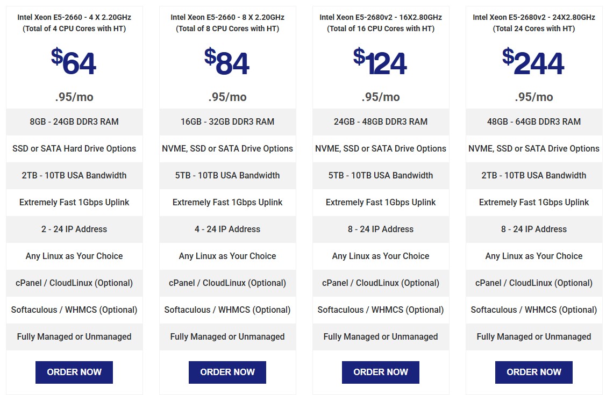
Task: Click the Intel Xeon E5-2680v2 16-core plan title
Action: coord(380,23)
